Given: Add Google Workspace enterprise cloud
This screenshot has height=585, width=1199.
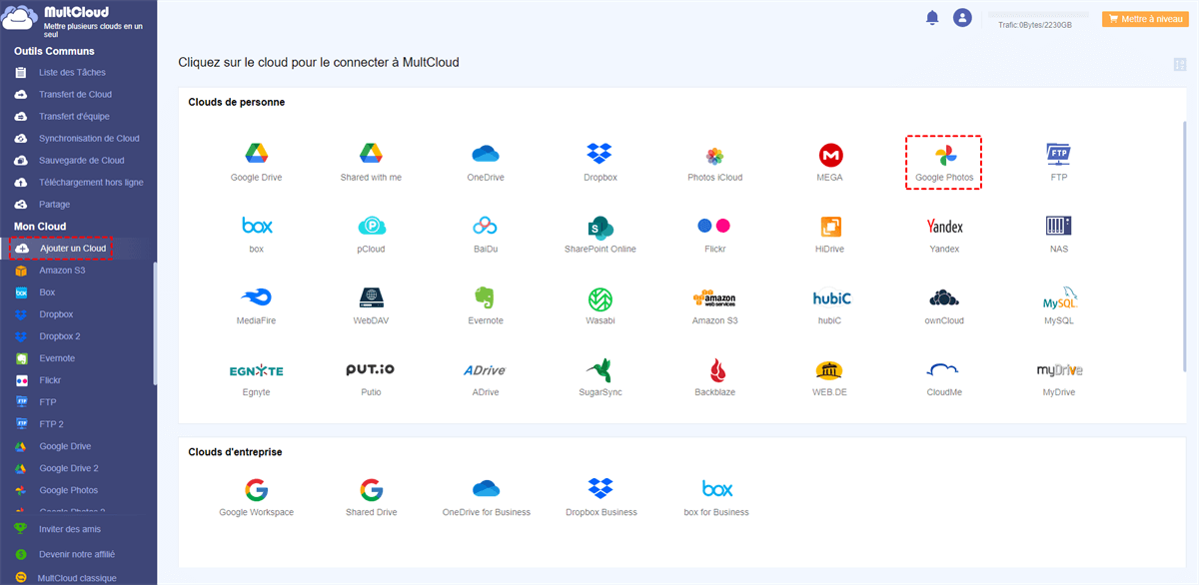Looking at the screenshot, I should coord(256,489).
